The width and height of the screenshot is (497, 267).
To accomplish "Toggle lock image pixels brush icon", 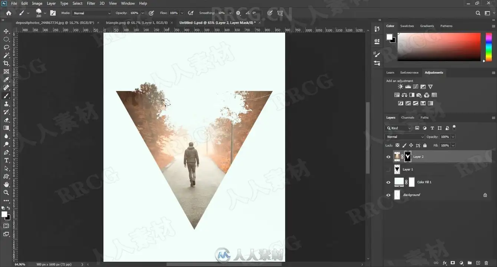I will point(404,145).
